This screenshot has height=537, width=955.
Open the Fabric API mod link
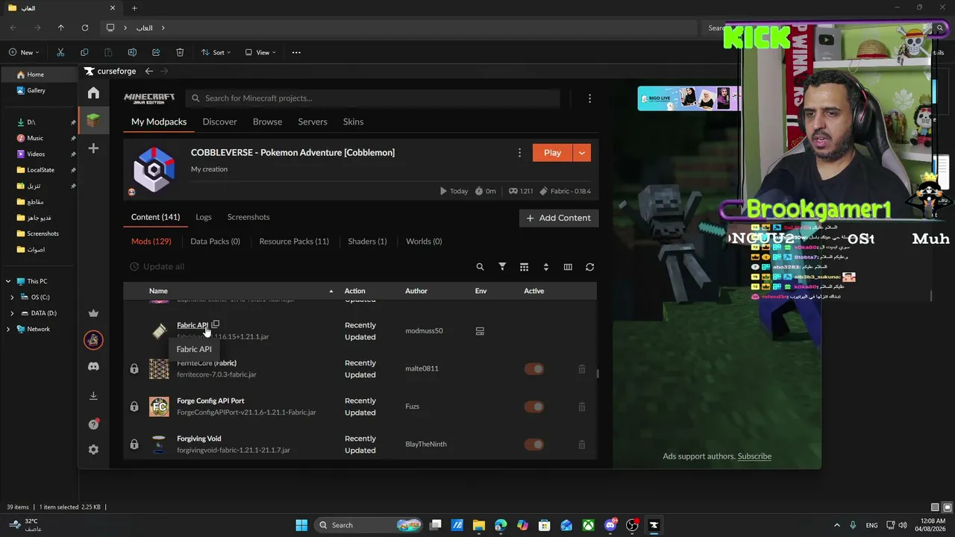click(192, 325)
